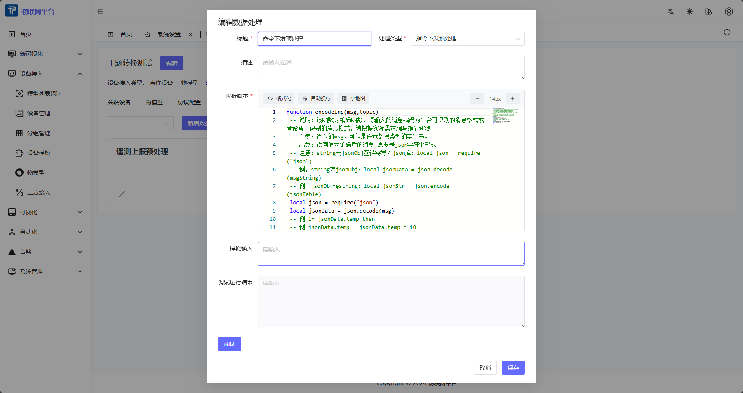This screenshot has height=393, width=743.
Task: Open the 处理类型 dropdown
Action: [x=468, y=38]
